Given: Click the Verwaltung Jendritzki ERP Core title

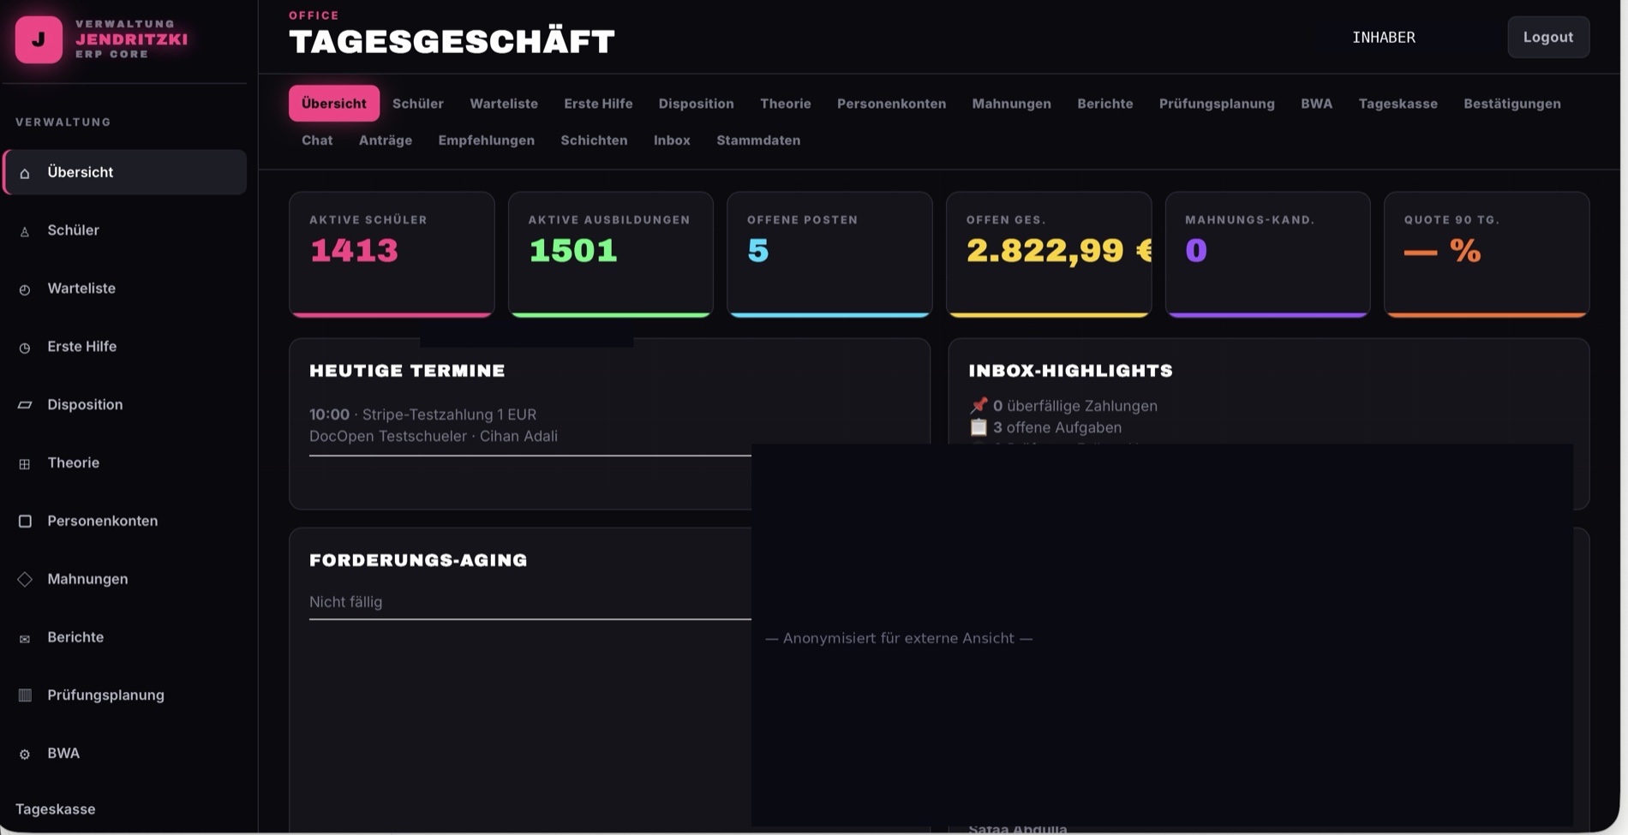Looking at the screenshot, I should tap(131, 39).
